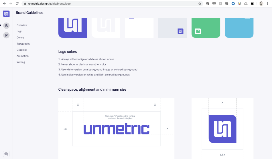Select the indigo background logo tile
The width and height of the screenshot is (272, 159).
(73, 28)
